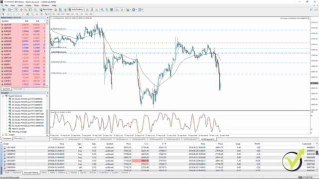Open the Indicators list dropdown
319x179 pixels.
tap(128, 9)
